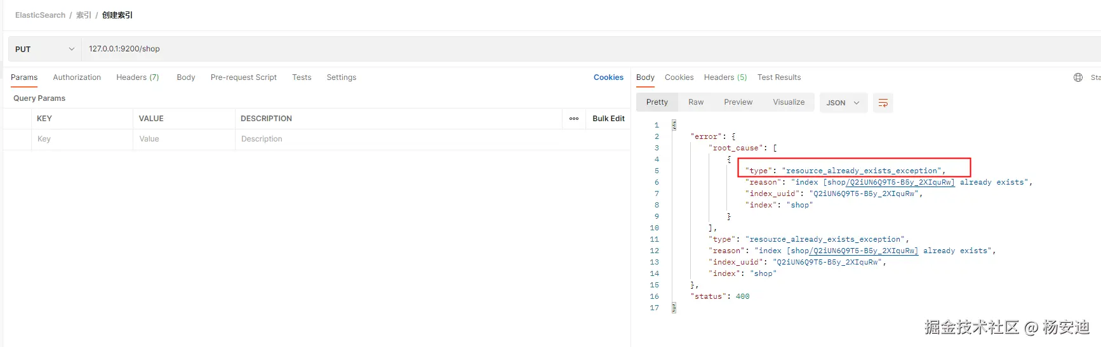Click the Bulk Edit button
The image size is (1101, 347).
coord(608,119)
